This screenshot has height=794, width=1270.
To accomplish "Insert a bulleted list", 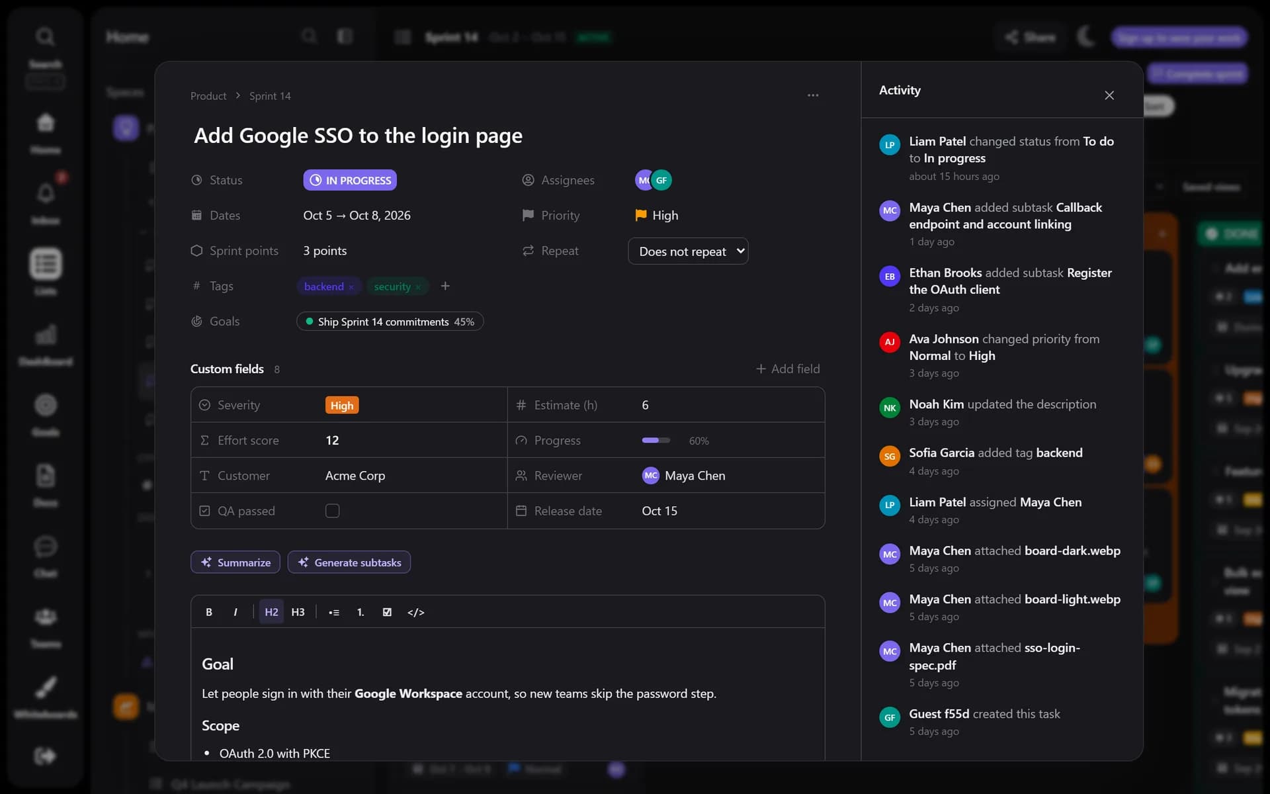I will (334, 612).
